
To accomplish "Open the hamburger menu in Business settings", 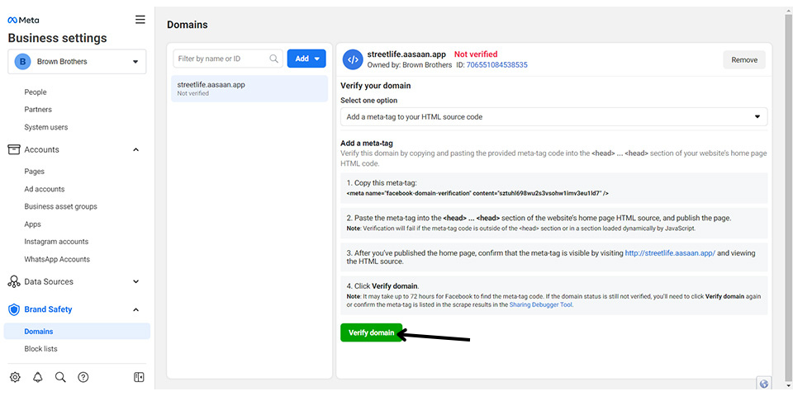I will [x=140, y=20].
